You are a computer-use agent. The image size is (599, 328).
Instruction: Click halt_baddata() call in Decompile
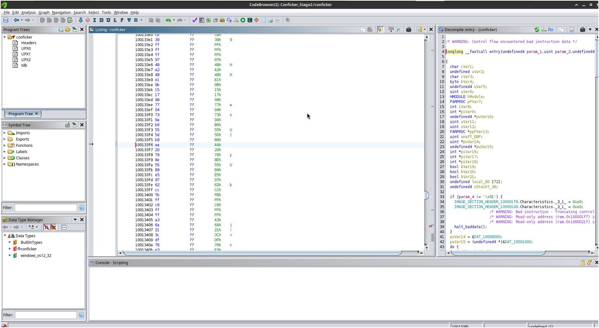click(470, 227)
